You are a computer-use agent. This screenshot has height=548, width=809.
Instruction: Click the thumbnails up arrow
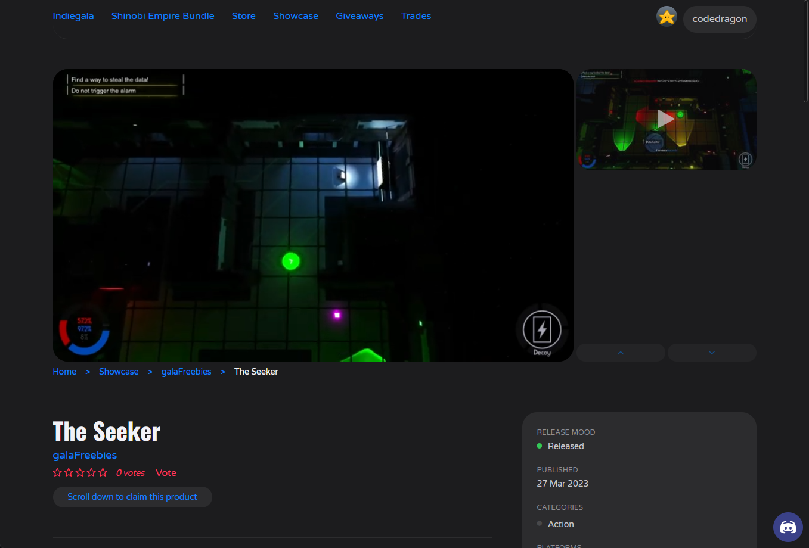pos(621,353)
